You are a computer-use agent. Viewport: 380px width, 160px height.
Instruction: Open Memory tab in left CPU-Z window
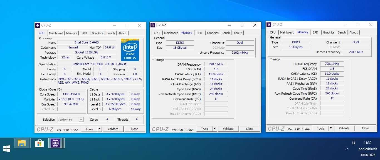(71, 33)
